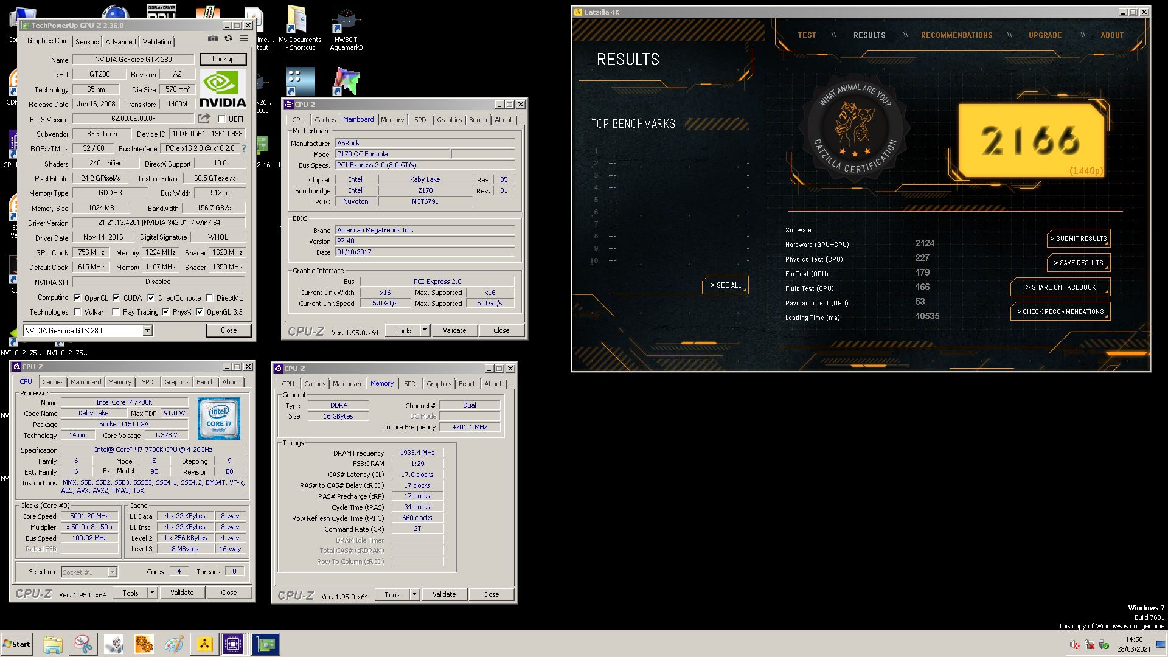The width and height of the screenshot is (1168, 657).
Task: Open Caches tab in the CPU CPU-Z window
Action: 52,382
